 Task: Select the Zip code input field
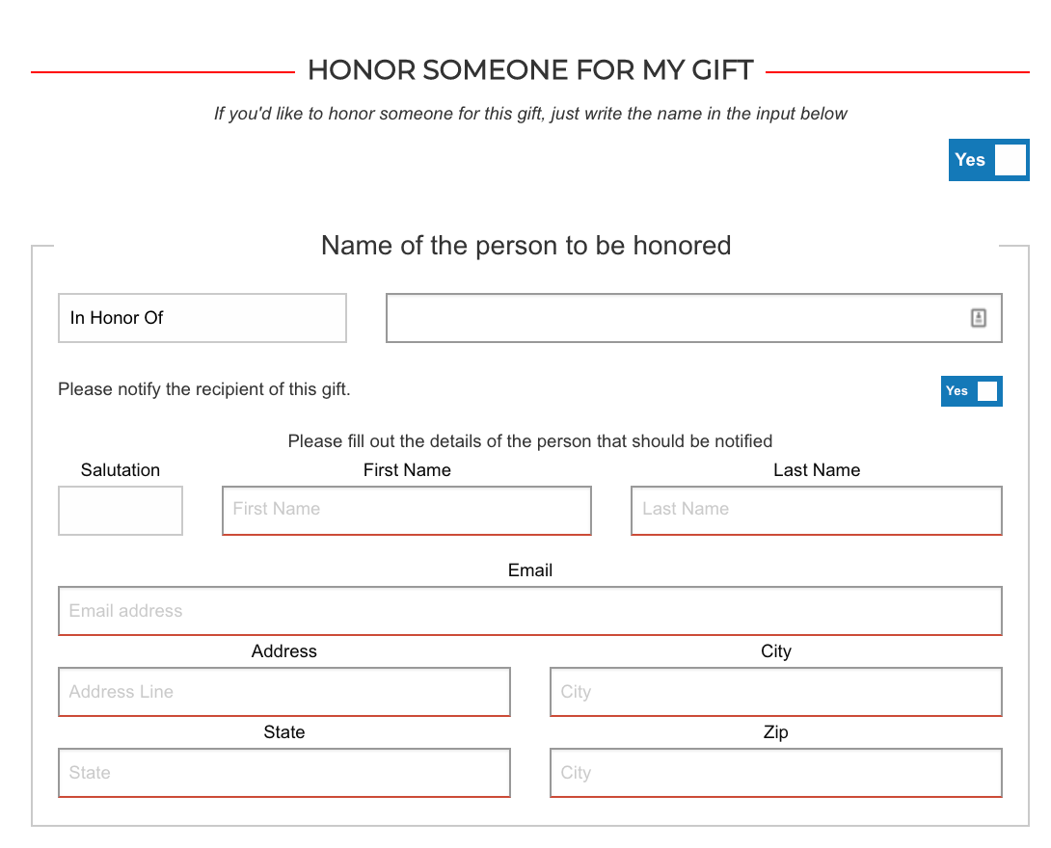point(775,773)
